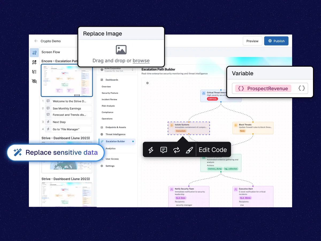Go back with the arrow beside Crypto Demo

click(x=36, y=41)
